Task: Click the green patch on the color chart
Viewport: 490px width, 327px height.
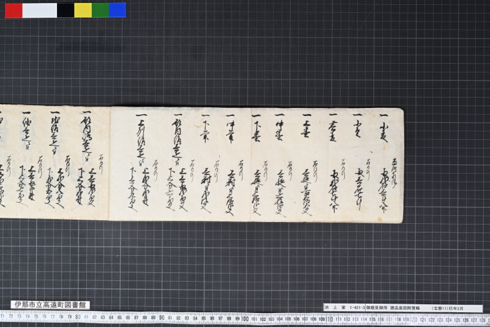Action: click(x=100, y=10)
